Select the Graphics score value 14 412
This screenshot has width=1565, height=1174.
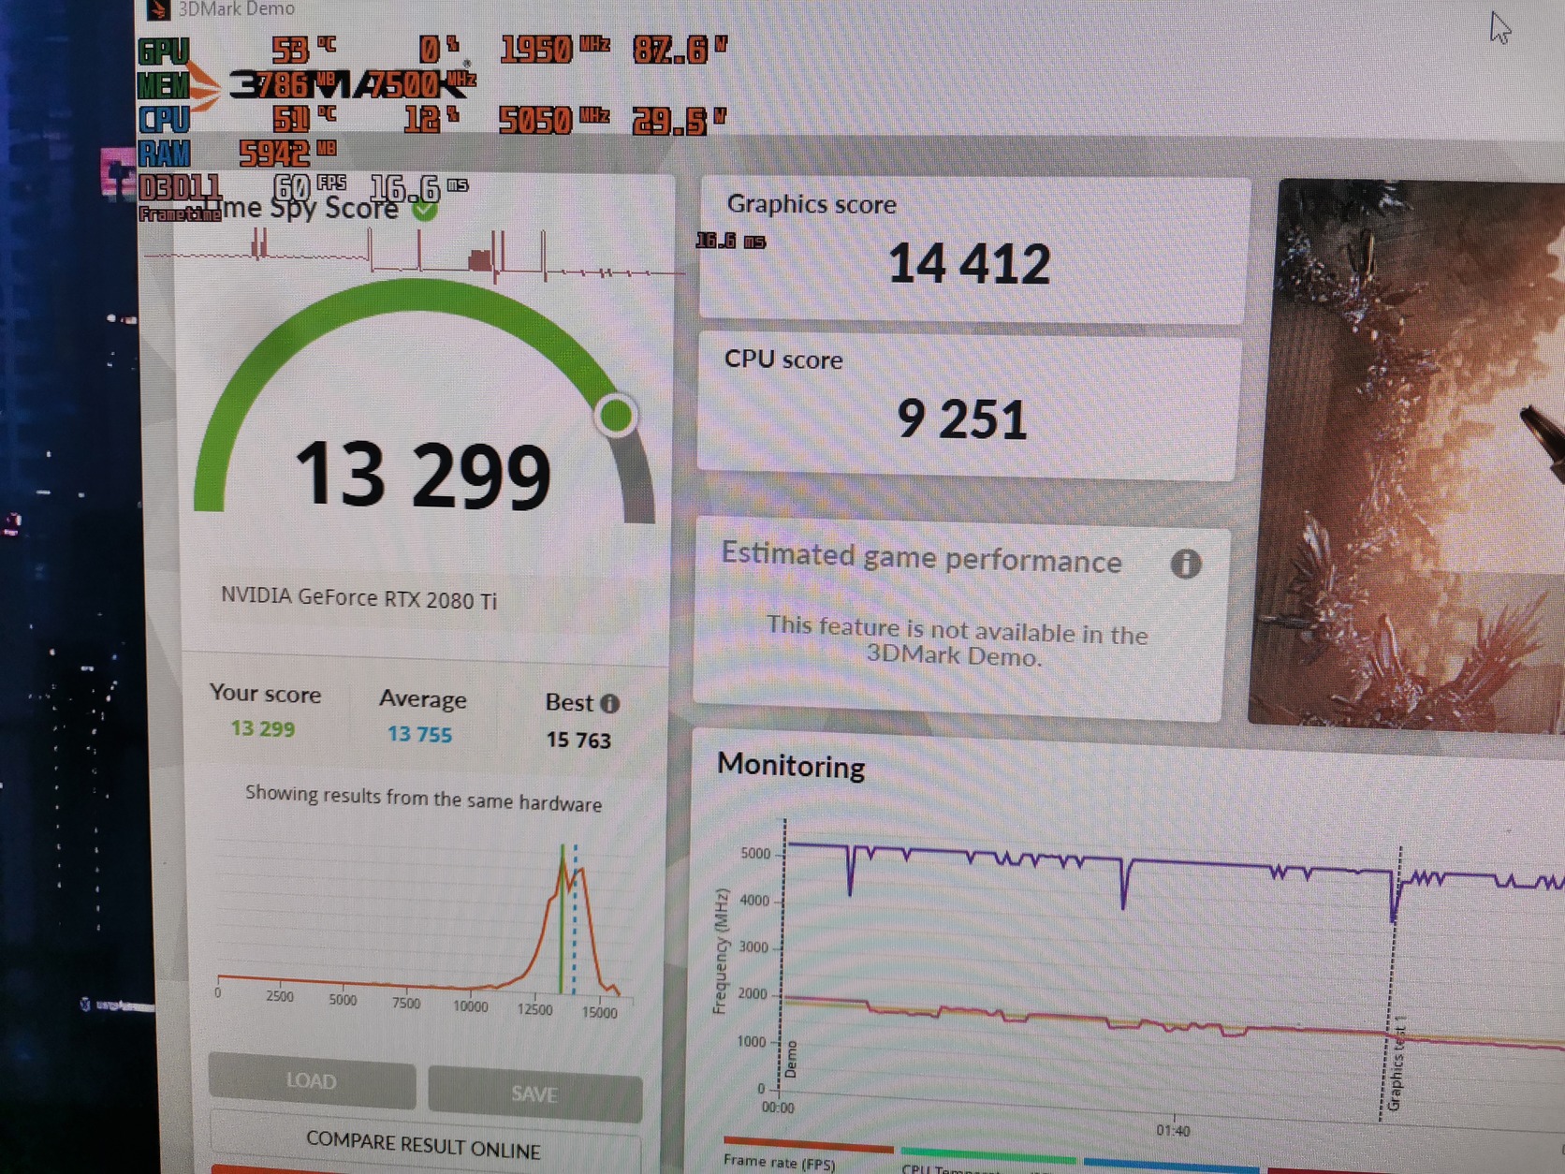click(970, 263)
